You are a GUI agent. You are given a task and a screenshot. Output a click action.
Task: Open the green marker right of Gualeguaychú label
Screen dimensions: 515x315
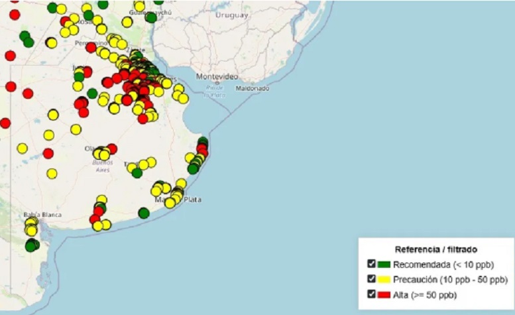(151, 17)
